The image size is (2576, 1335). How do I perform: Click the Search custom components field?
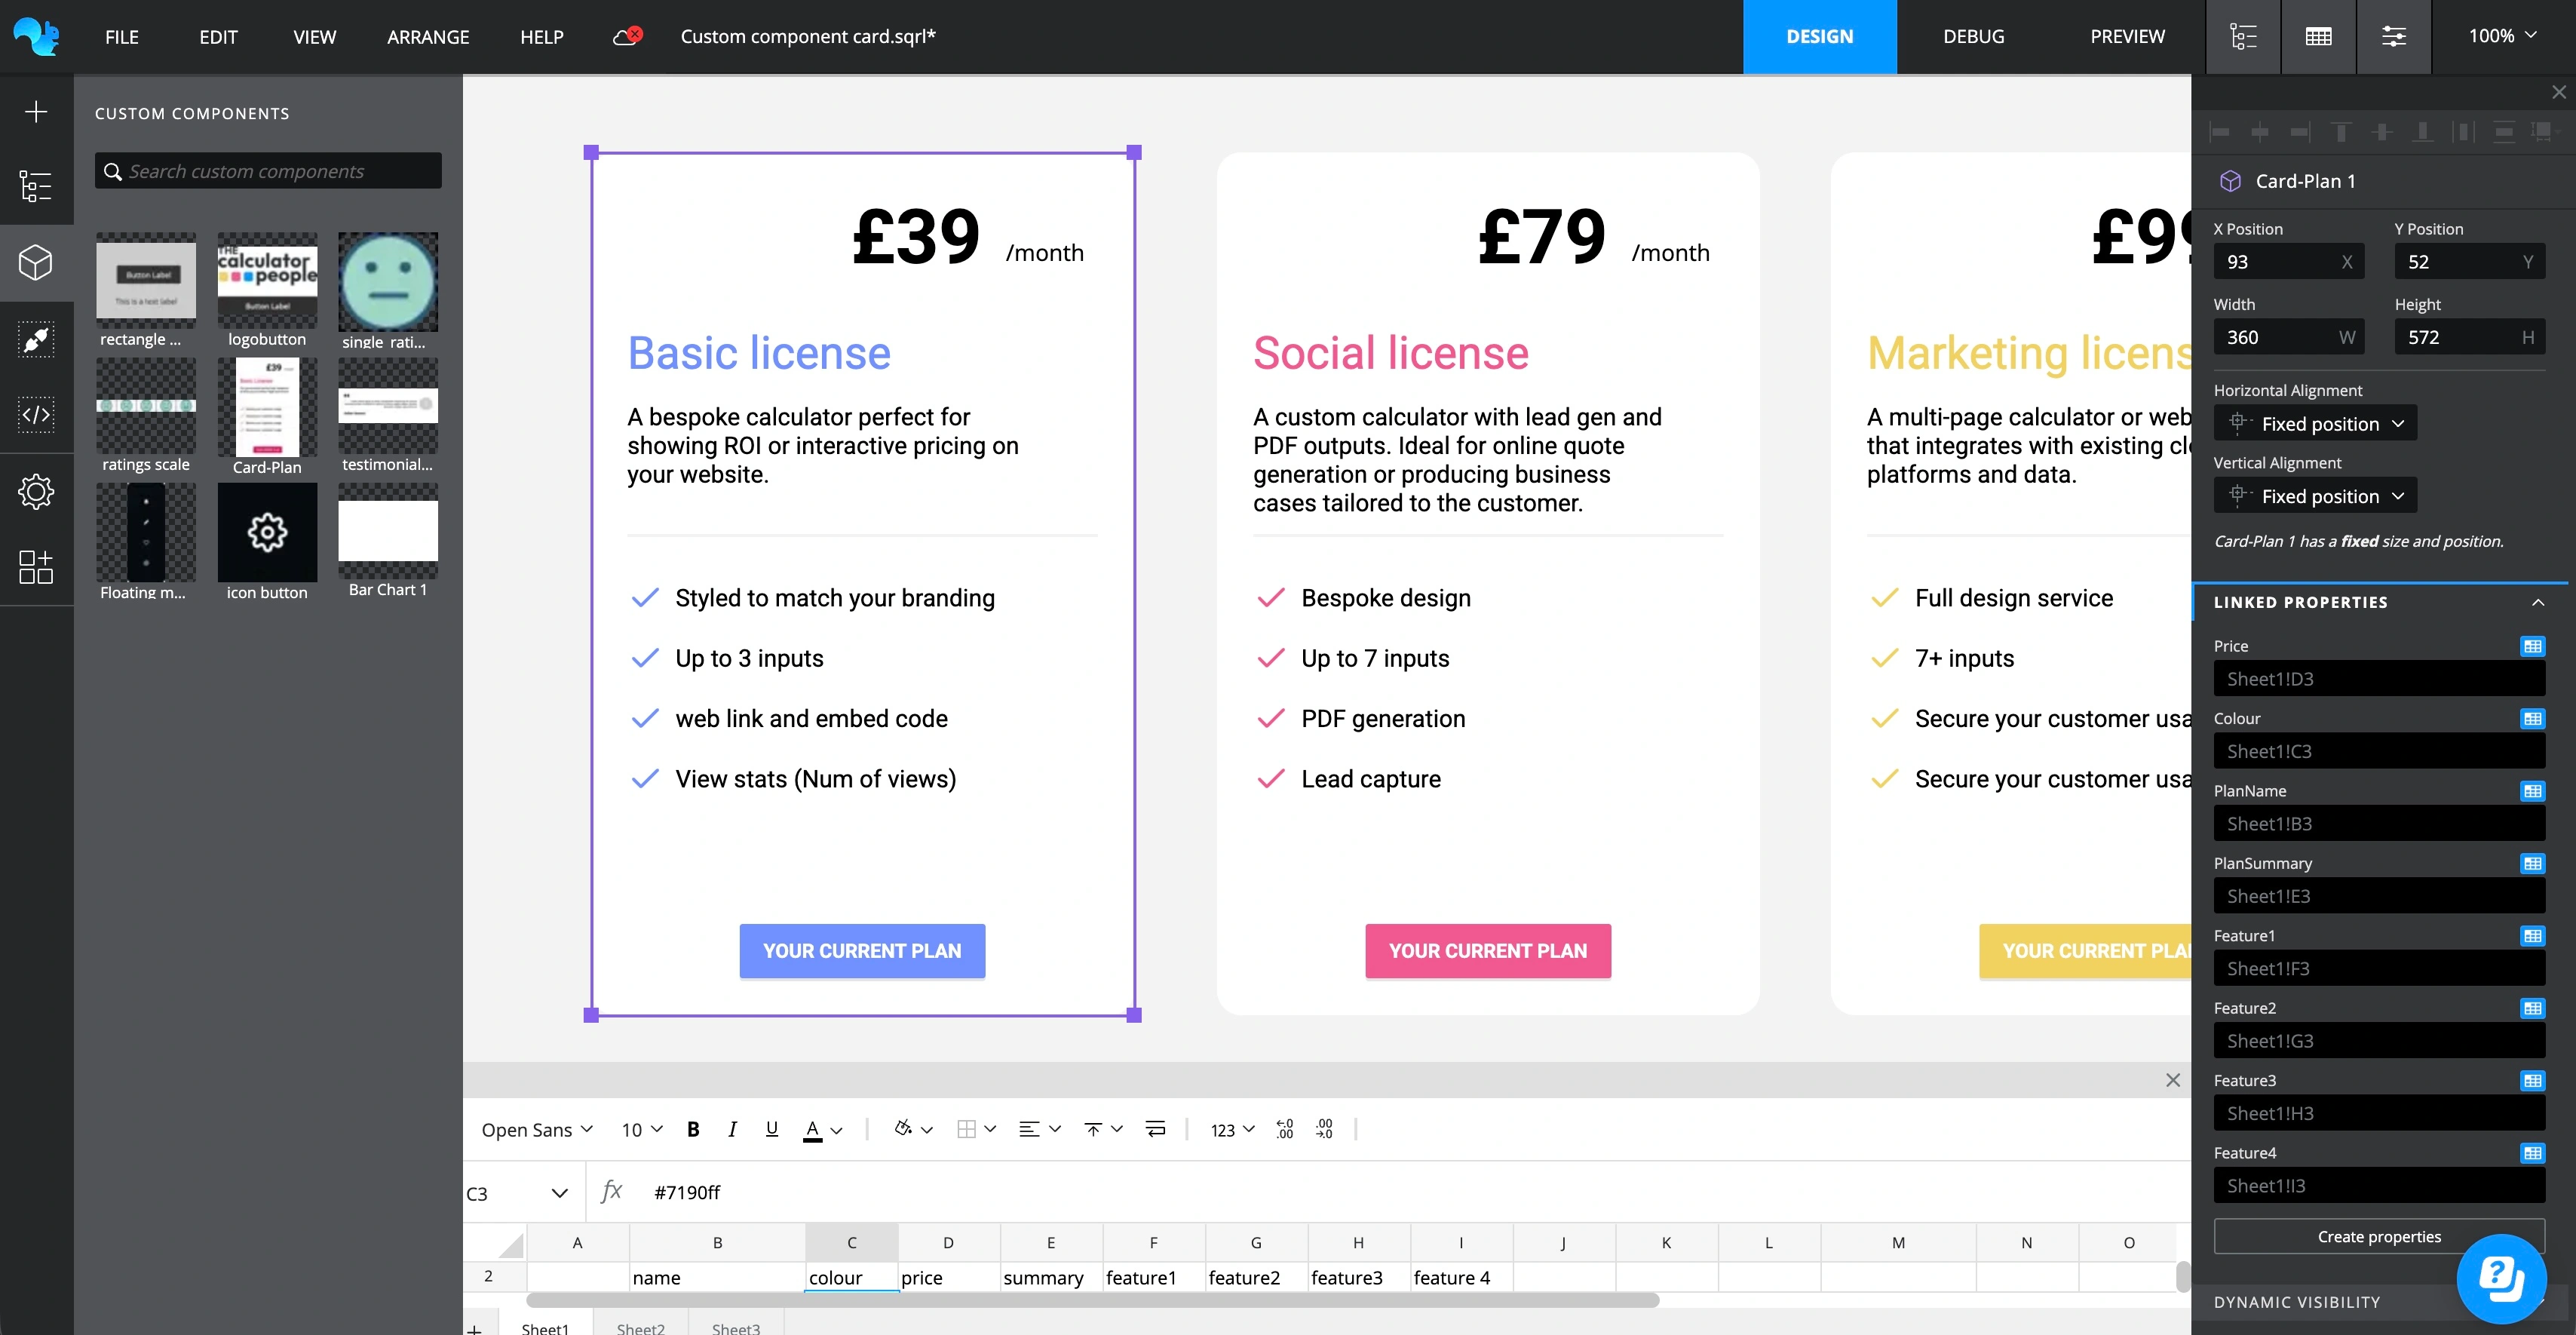(268, 171)
